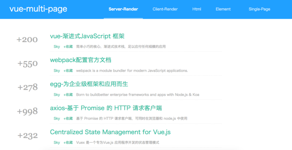The height and width of the screenshot is (150, 292).
Task: Click Sky author under webpack article
Action: pyautogui.click(x=57, y=71)
